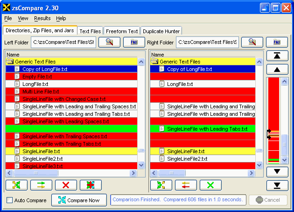Click the file icon of left Empty File.txt
Viewport: 294px width, 212px height.
coord(17,77)
